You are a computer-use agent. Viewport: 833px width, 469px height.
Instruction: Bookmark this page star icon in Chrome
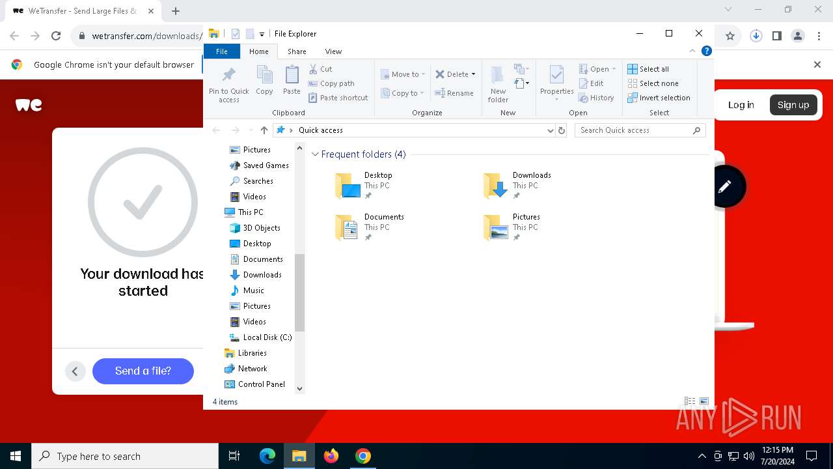(x=730, y=36)
